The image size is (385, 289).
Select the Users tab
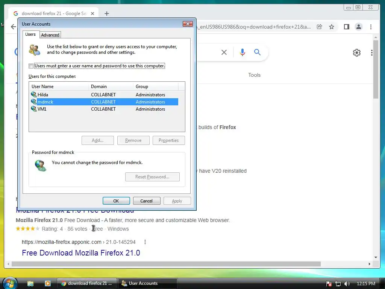[30, 34]
